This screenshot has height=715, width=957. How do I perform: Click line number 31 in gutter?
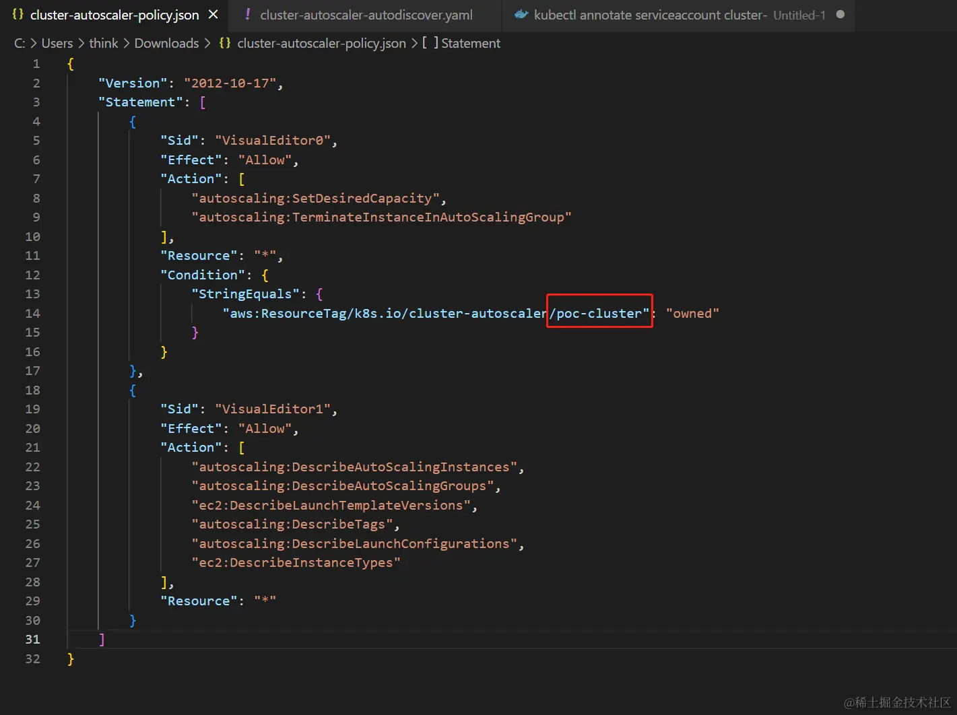pyautogui.click(x=32, y=640)
